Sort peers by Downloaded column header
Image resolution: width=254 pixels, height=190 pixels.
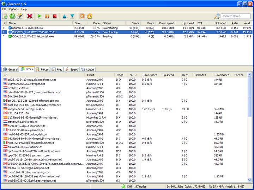222,75
